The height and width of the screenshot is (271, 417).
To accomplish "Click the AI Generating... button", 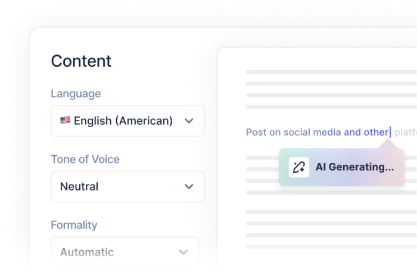I will tap(354, 167).
